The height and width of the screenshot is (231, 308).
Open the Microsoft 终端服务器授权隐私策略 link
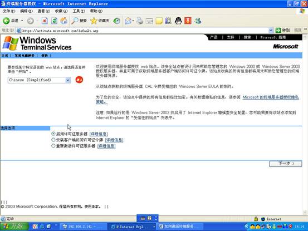pos(271,97)
